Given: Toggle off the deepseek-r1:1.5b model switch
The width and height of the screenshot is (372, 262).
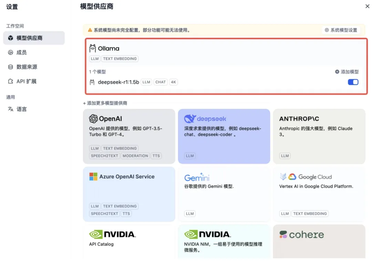Looking at the screenshot, I should [353, 82].
